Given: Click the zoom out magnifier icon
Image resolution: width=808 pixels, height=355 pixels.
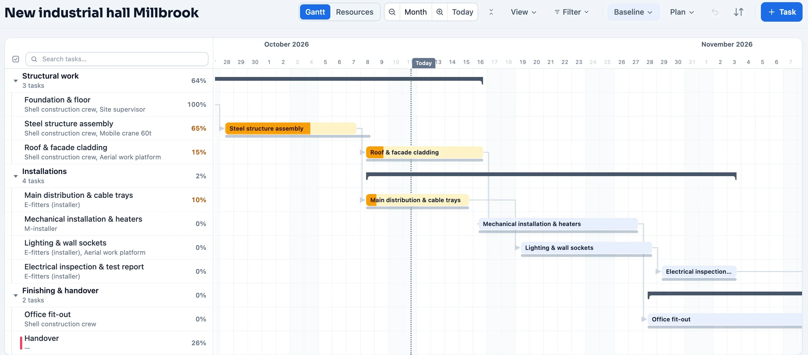Looking at the screenshot, I should point(392,12).
